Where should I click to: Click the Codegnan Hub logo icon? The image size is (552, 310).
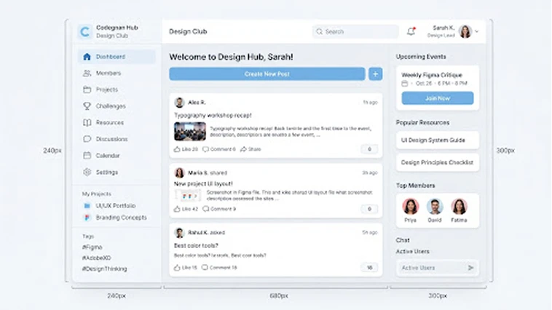[84, 32]
